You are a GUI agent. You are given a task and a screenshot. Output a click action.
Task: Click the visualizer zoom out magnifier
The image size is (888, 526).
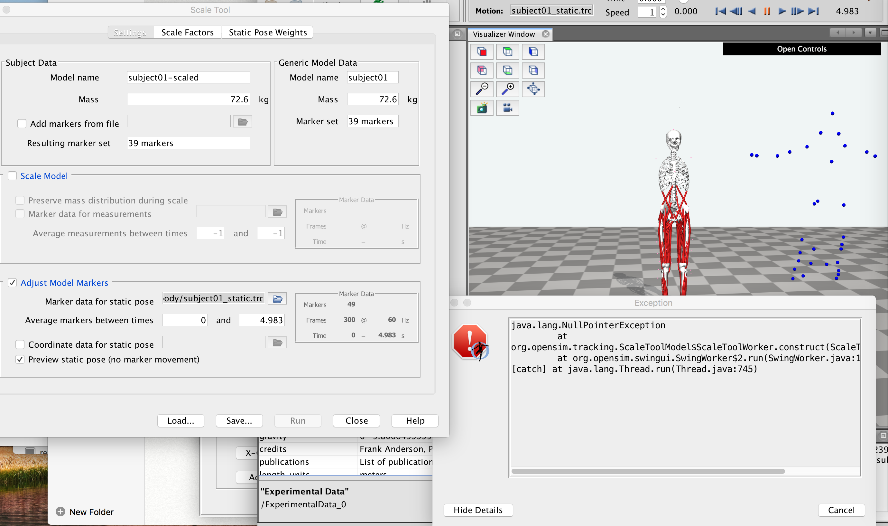pos(482,89)
